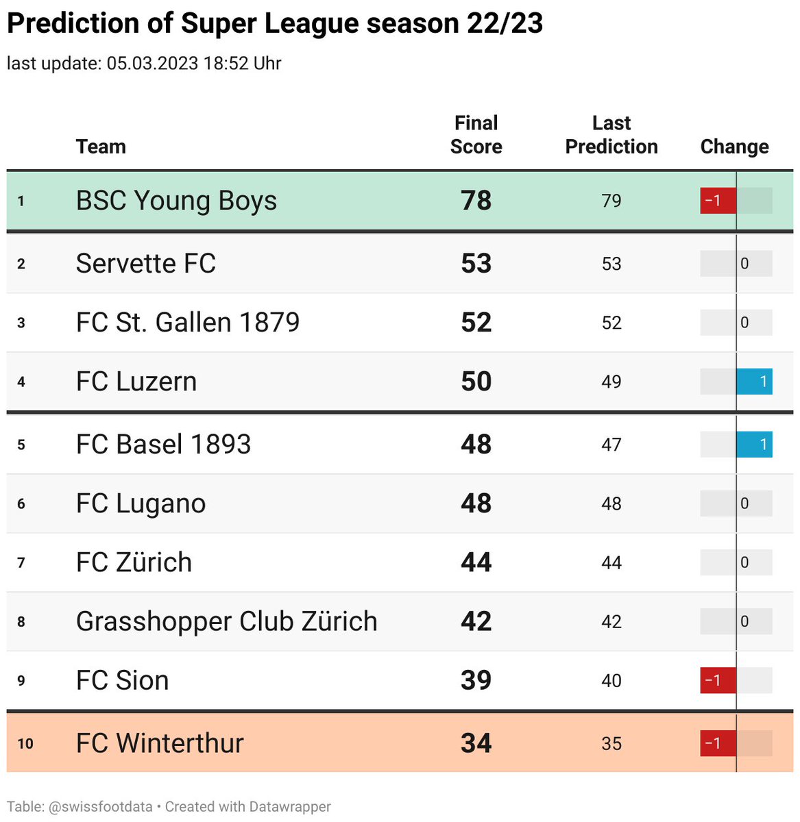The image size is (800, 822).
Task: Click the Created with Datawrapper link
Action: point(248,807)
